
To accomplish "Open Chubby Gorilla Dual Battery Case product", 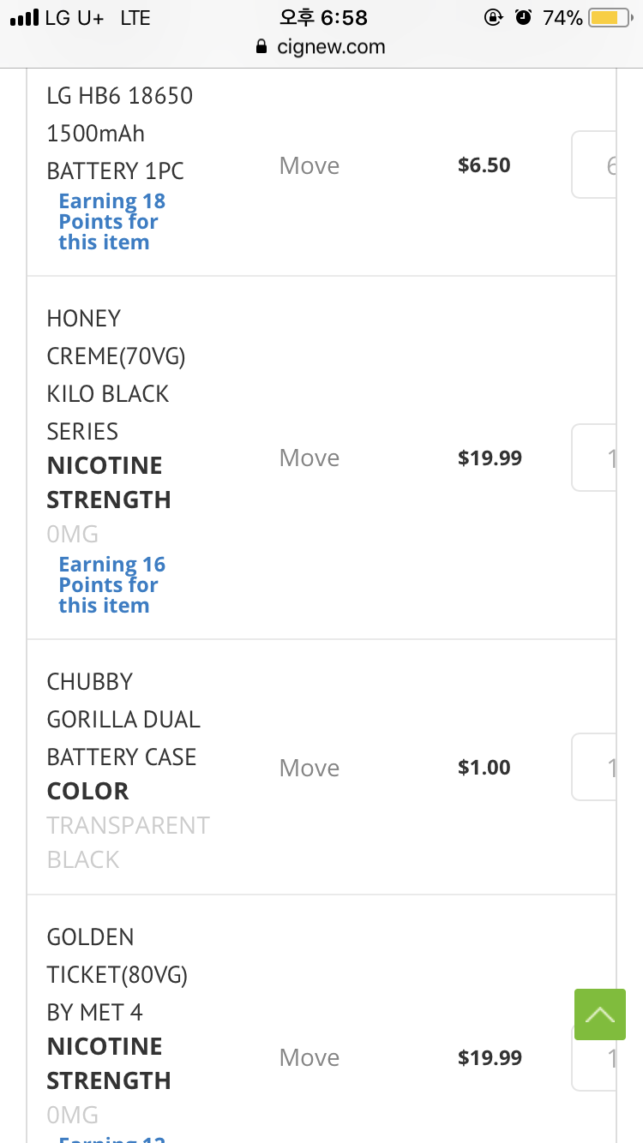I will click(123, 719).
